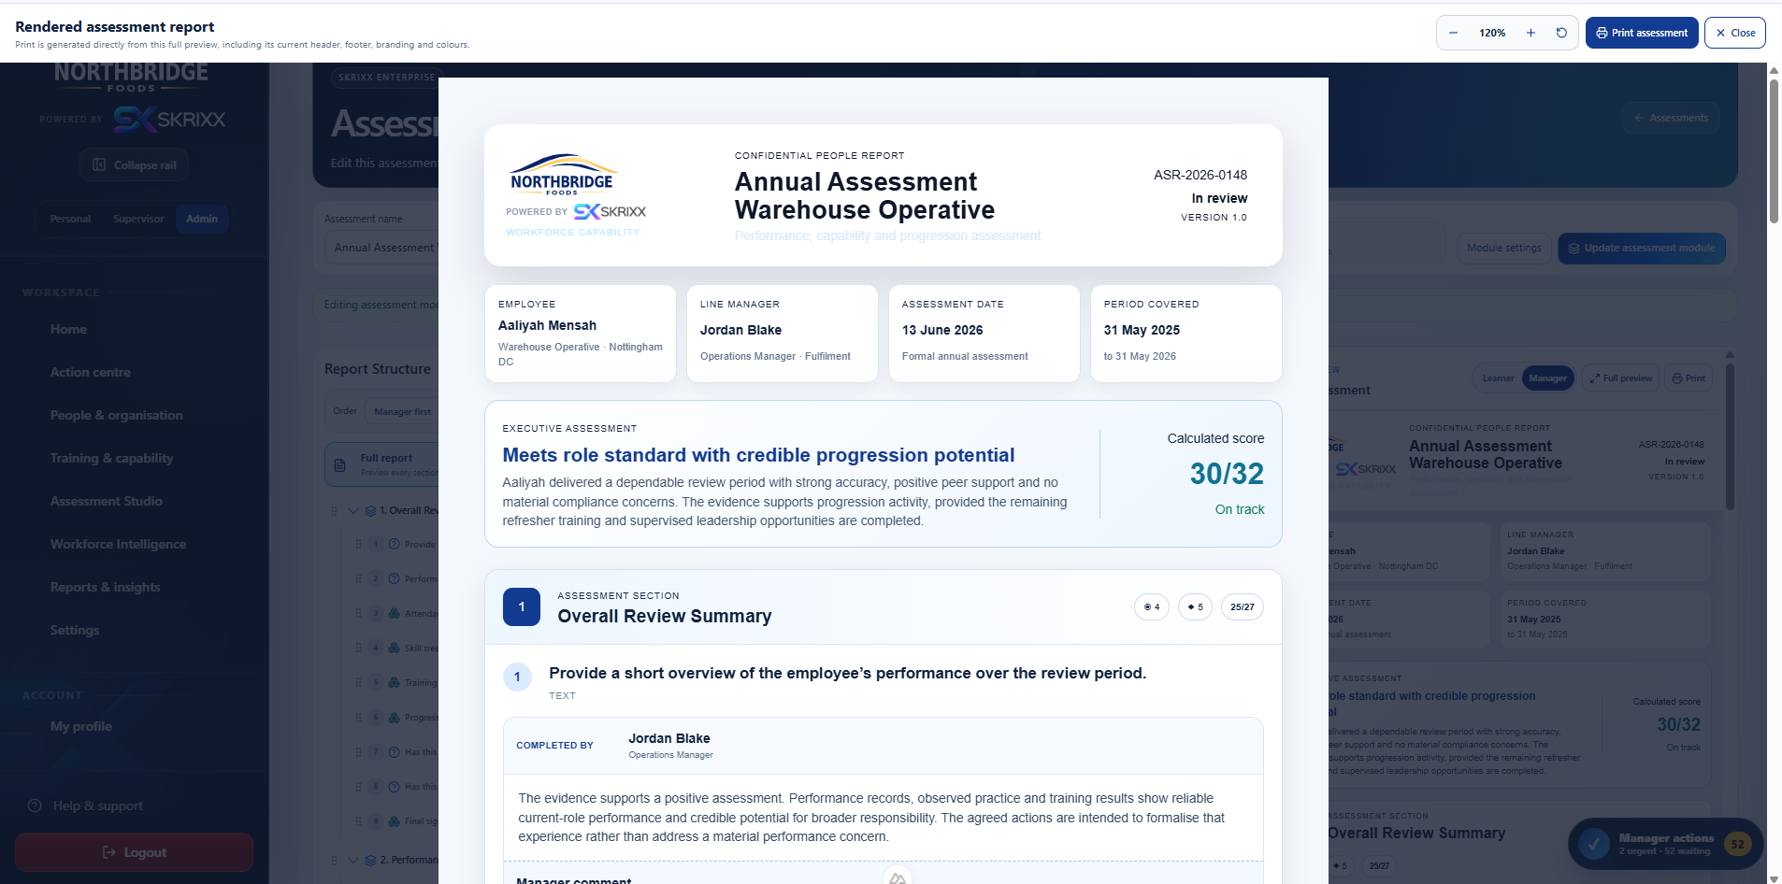Grab the drag handle on row 9 Final sign
The image size is (1782, 884).
(x=358, y=821)
